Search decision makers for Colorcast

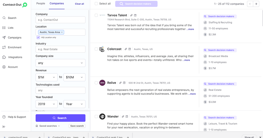coord(220,50)
